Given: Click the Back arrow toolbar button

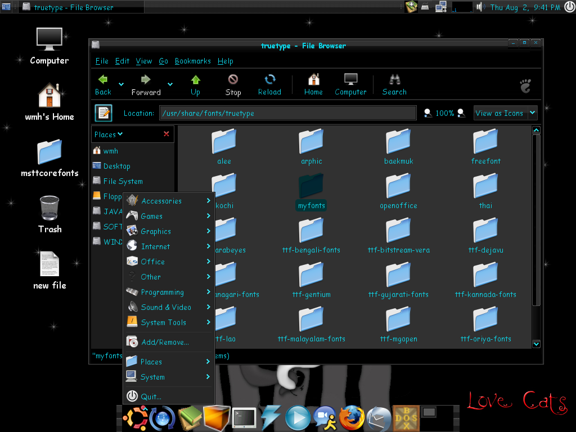Looking at the screenshot, I should 103,85.
